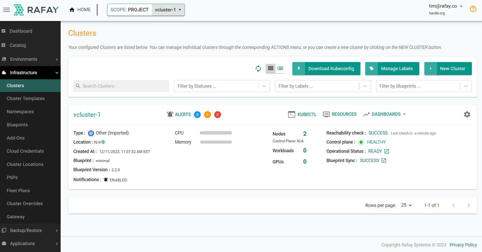Click the alerts bell icon
The height and width of the screenshot is (252, 482).
(x=170, y=114)
